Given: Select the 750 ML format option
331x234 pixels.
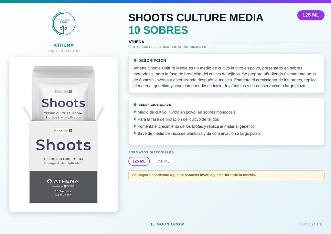Looking at the screenshot, I should point(163,161).
